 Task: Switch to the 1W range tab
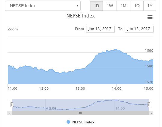point(110,6)
